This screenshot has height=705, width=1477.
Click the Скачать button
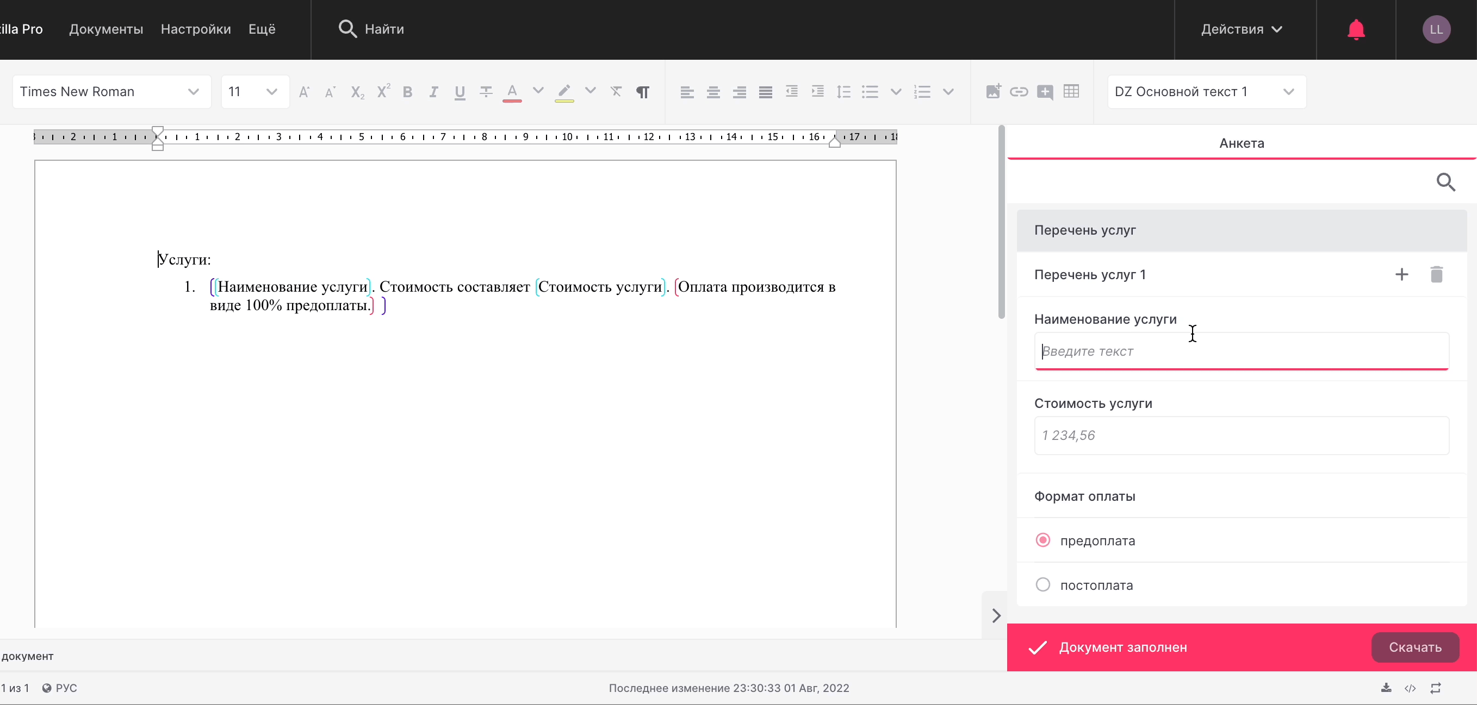pos(1415,647)
